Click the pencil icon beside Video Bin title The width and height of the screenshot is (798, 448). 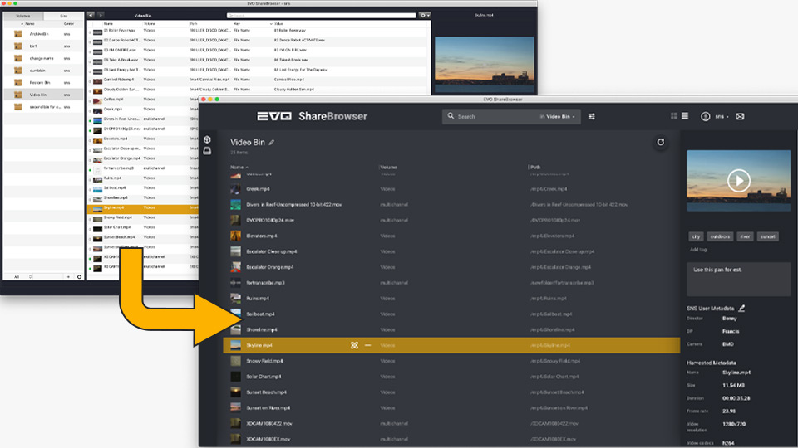(272, 142)
